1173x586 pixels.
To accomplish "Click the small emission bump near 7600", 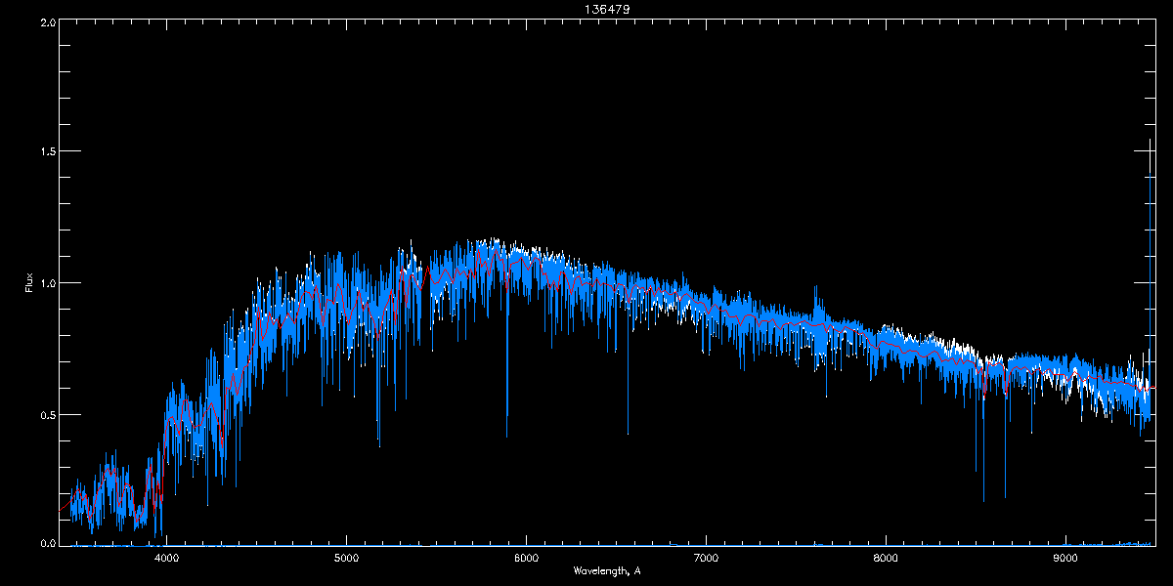I will (817, 298).
